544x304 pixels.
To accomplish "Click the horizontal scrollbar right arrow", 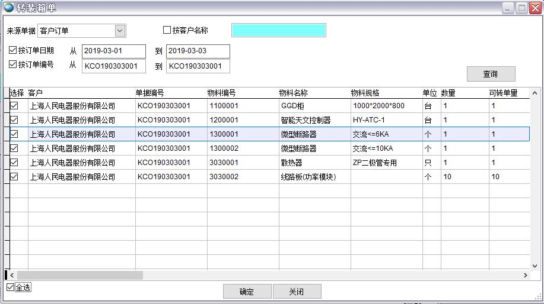I will pos(525,276).
